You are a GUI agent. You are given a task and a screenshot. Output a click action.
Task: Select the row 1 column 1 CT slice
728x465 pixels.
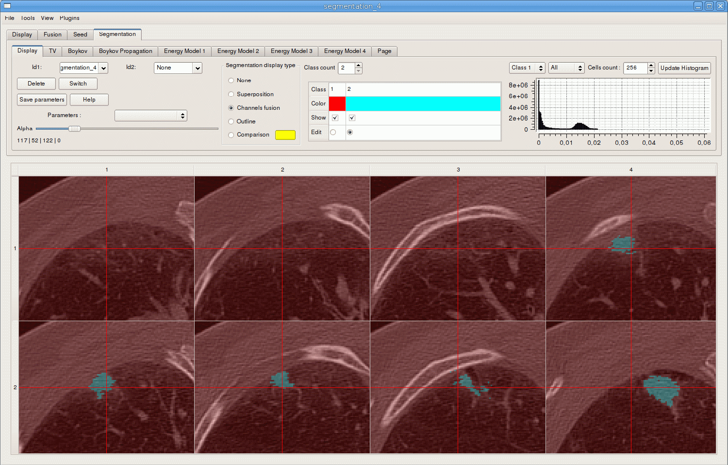pos(106,248)
